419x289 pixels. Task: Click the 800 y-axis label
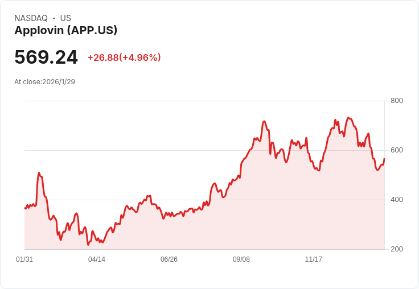click(x=397, y=101)
